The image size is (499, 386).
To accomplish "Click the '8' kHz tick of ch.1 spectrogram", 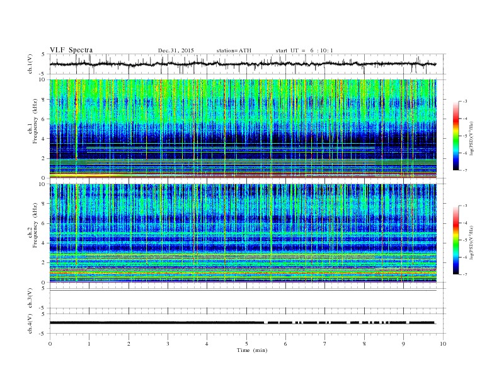I will coord(44,100).
